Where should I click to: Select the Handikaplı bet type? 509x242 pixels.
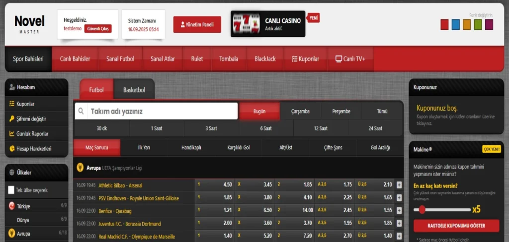click(x=191, y=148)
